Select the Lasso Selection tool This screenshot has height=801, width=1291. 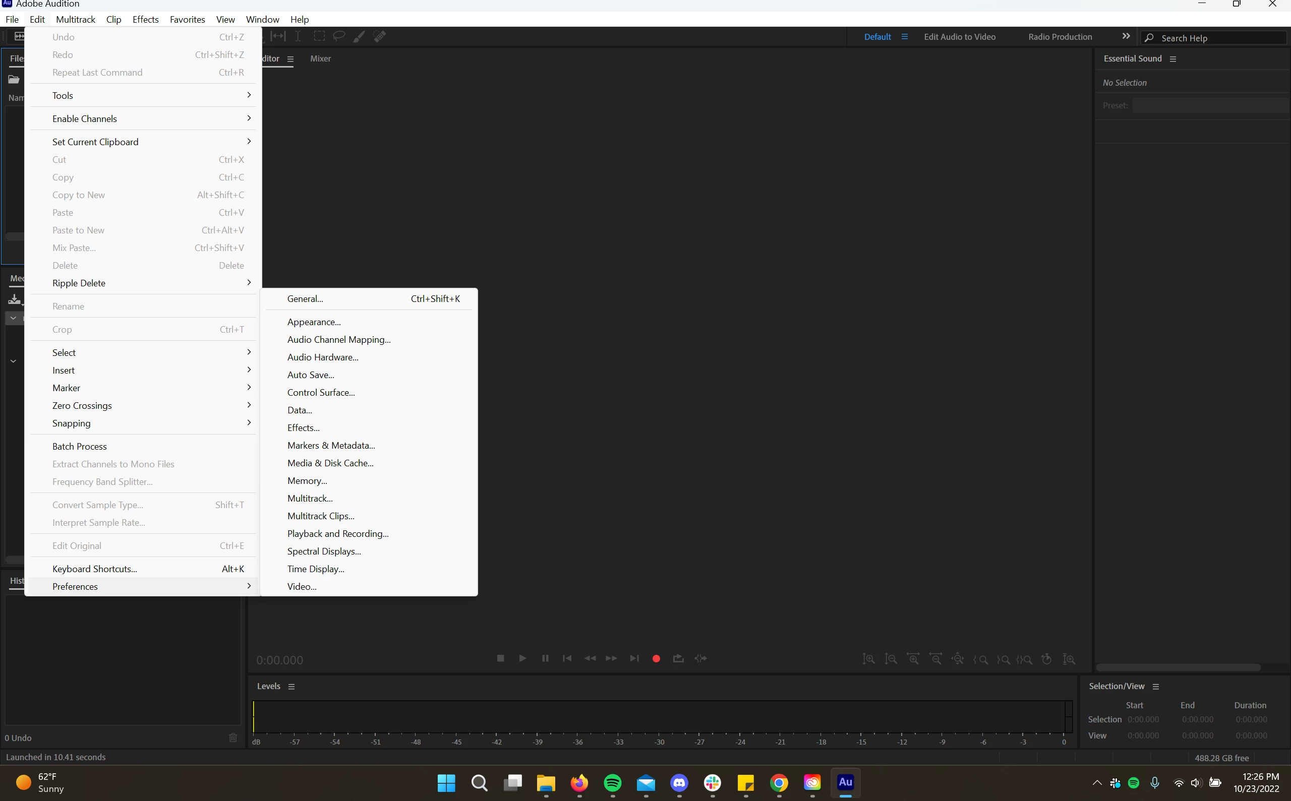(x=339, y=36)
